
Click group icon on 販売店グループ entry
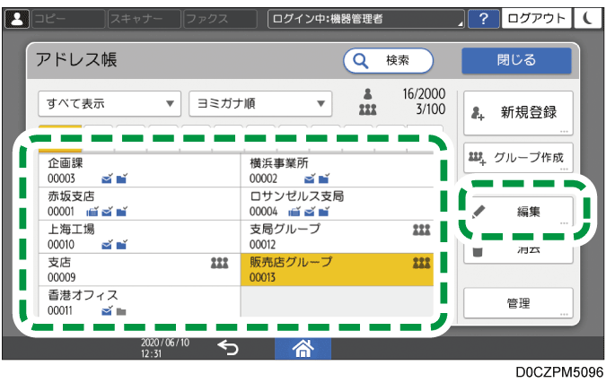pos(421,263)
